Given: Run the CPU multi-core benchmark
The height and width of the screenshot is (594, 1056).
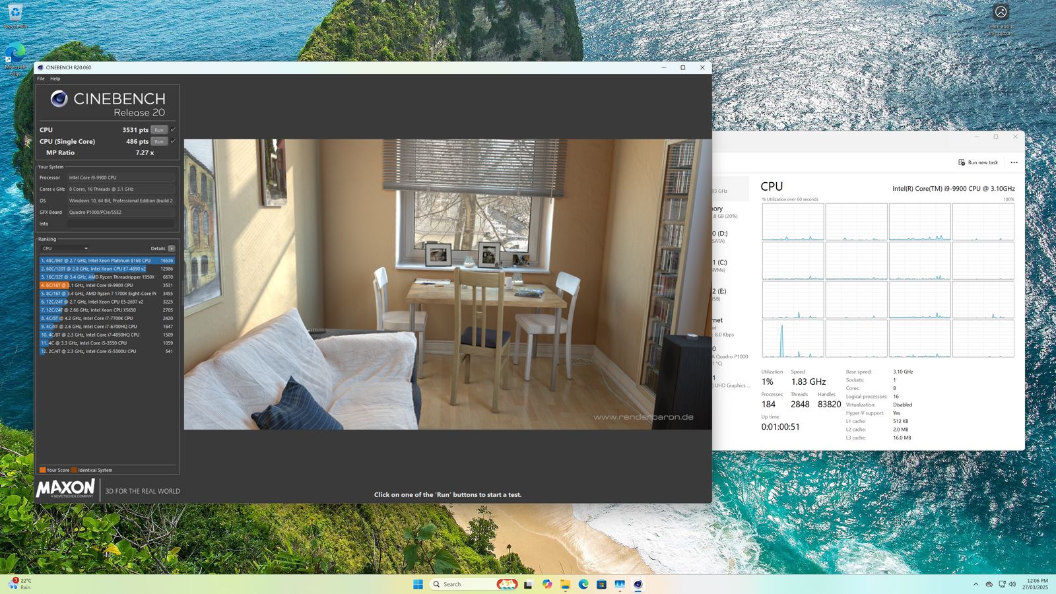Looking at the screenshot, I should [159, 130].
